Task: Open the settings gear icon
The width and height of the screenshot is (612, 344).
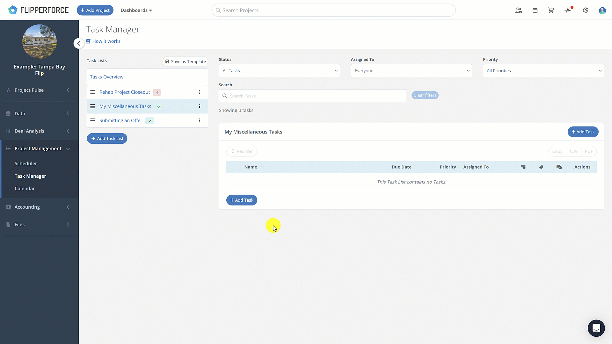Action: [586, 10]
